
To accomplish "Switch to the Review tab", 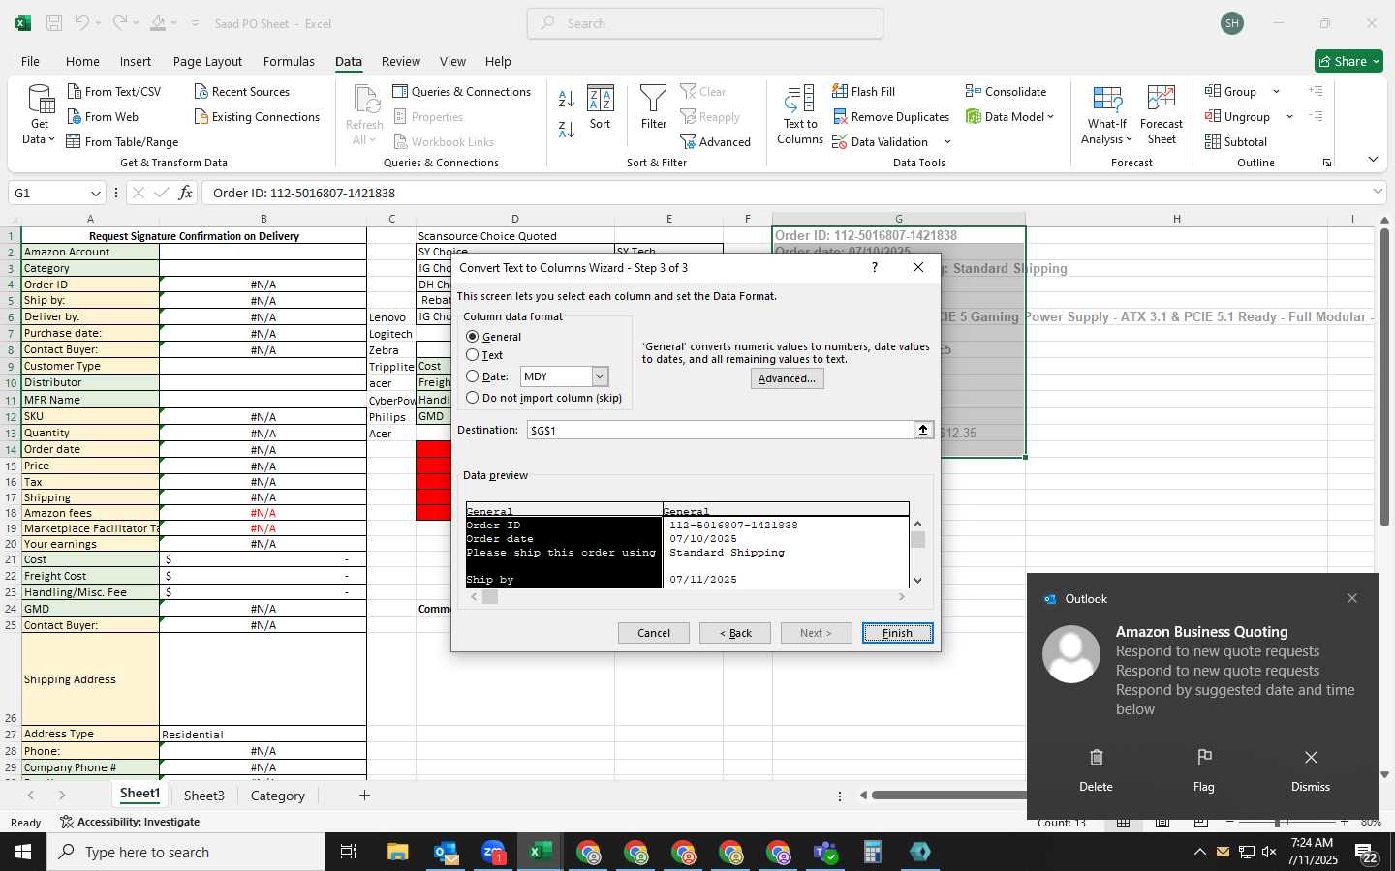I will [x=401, y=61].
